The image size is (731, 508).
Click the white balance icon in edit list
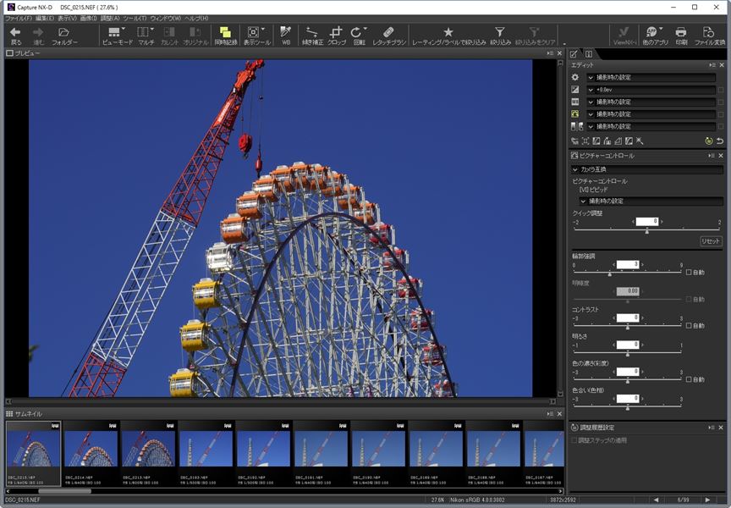[575, 102]
